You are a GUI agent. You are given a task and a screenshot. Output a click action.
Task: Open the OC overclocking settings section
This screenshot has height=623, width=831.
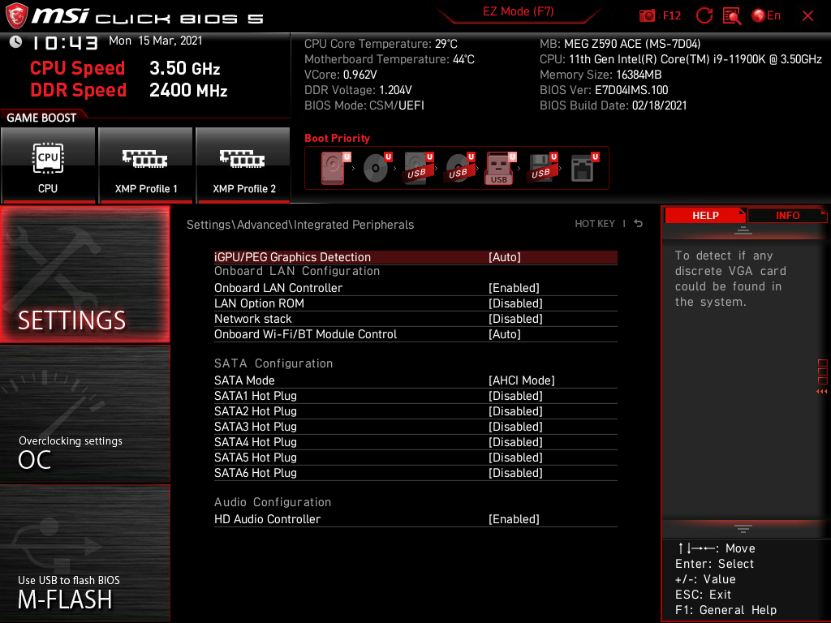[x=84, y=414]
